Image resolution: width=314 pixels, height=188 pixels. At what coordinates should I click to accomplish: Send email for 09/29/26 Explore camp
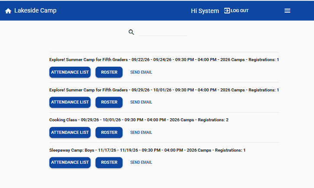141,102
